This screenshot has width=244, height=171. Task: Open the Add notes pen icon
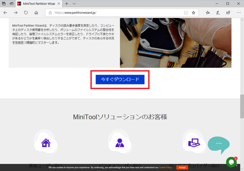click(218, 13)
